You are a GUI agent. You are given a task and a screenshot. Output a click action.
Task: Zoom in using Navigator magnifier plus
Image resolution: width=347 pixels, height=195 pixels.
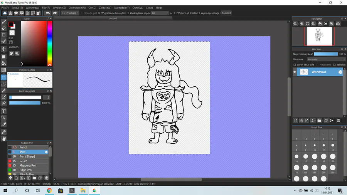(302, 24)
